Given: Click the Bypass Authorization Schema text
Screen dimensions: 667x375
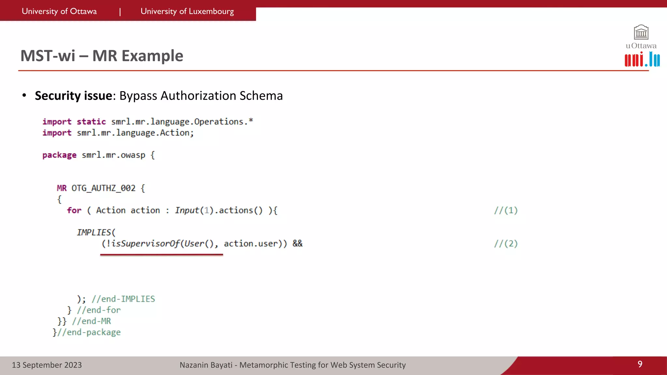Looking at the screenshot, I should coord(201,96).
